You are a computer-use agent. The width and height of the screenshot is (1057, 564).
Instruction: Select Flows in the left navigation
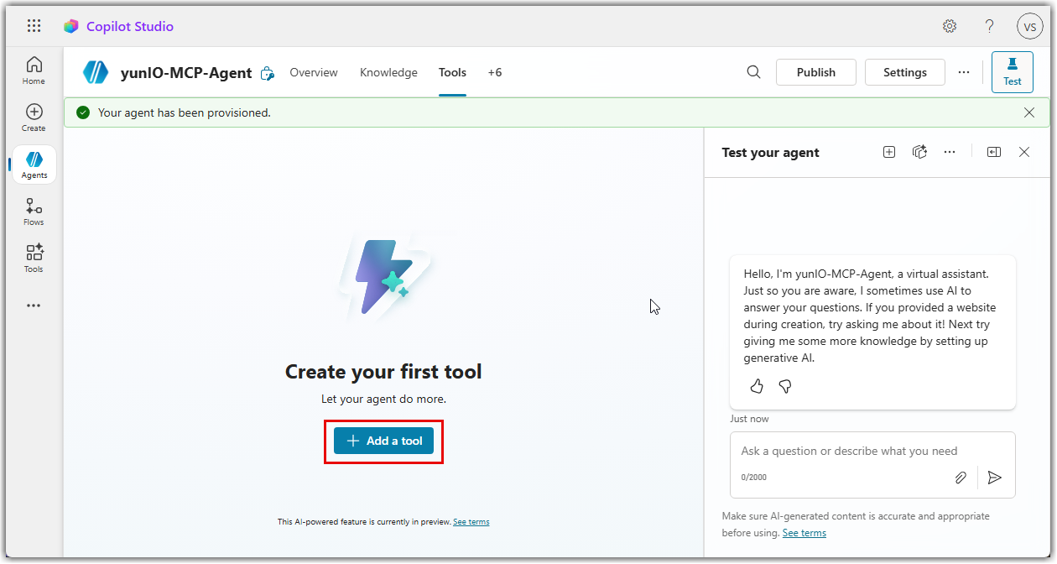point(34,211)
